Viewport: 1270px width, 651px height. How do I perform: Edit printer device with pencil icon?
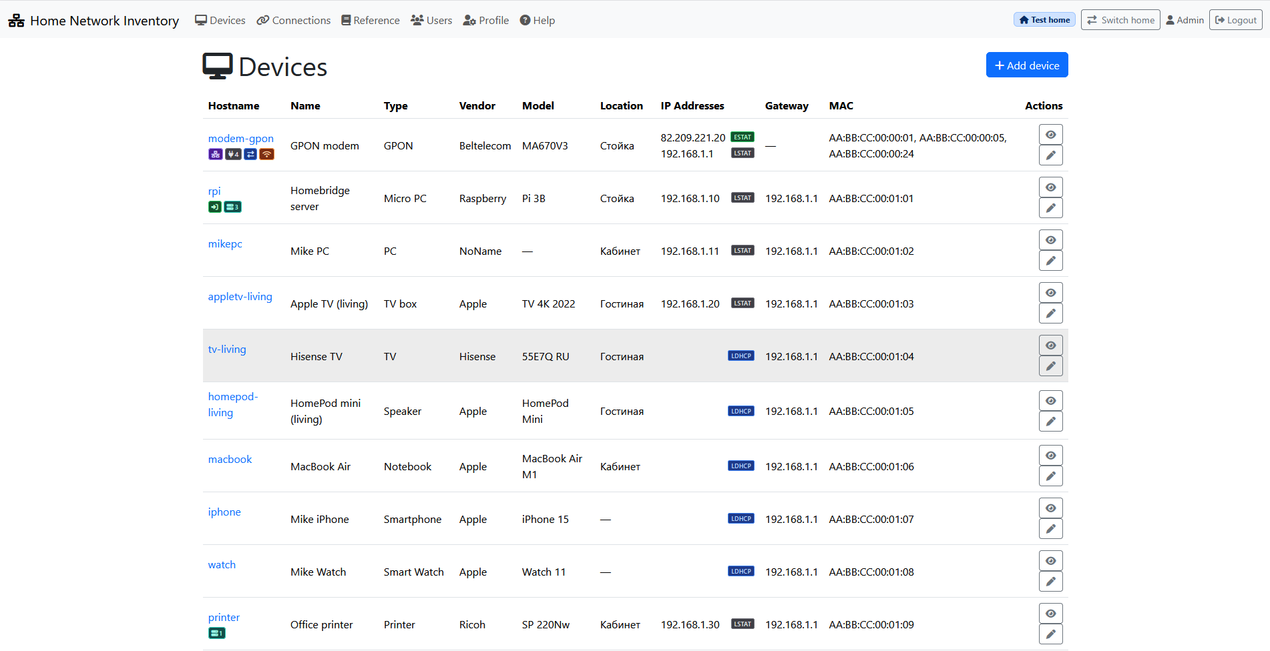point(1051,634)
